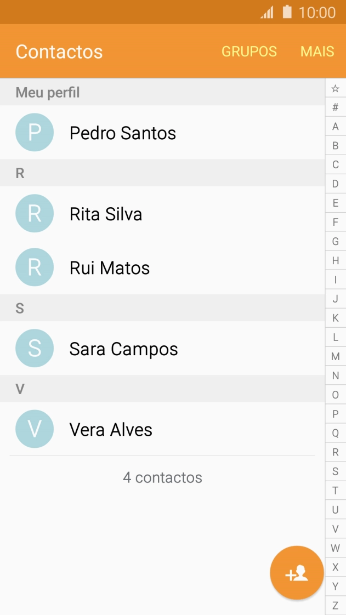Select contact Pedro Santos

tap(123, 133)
